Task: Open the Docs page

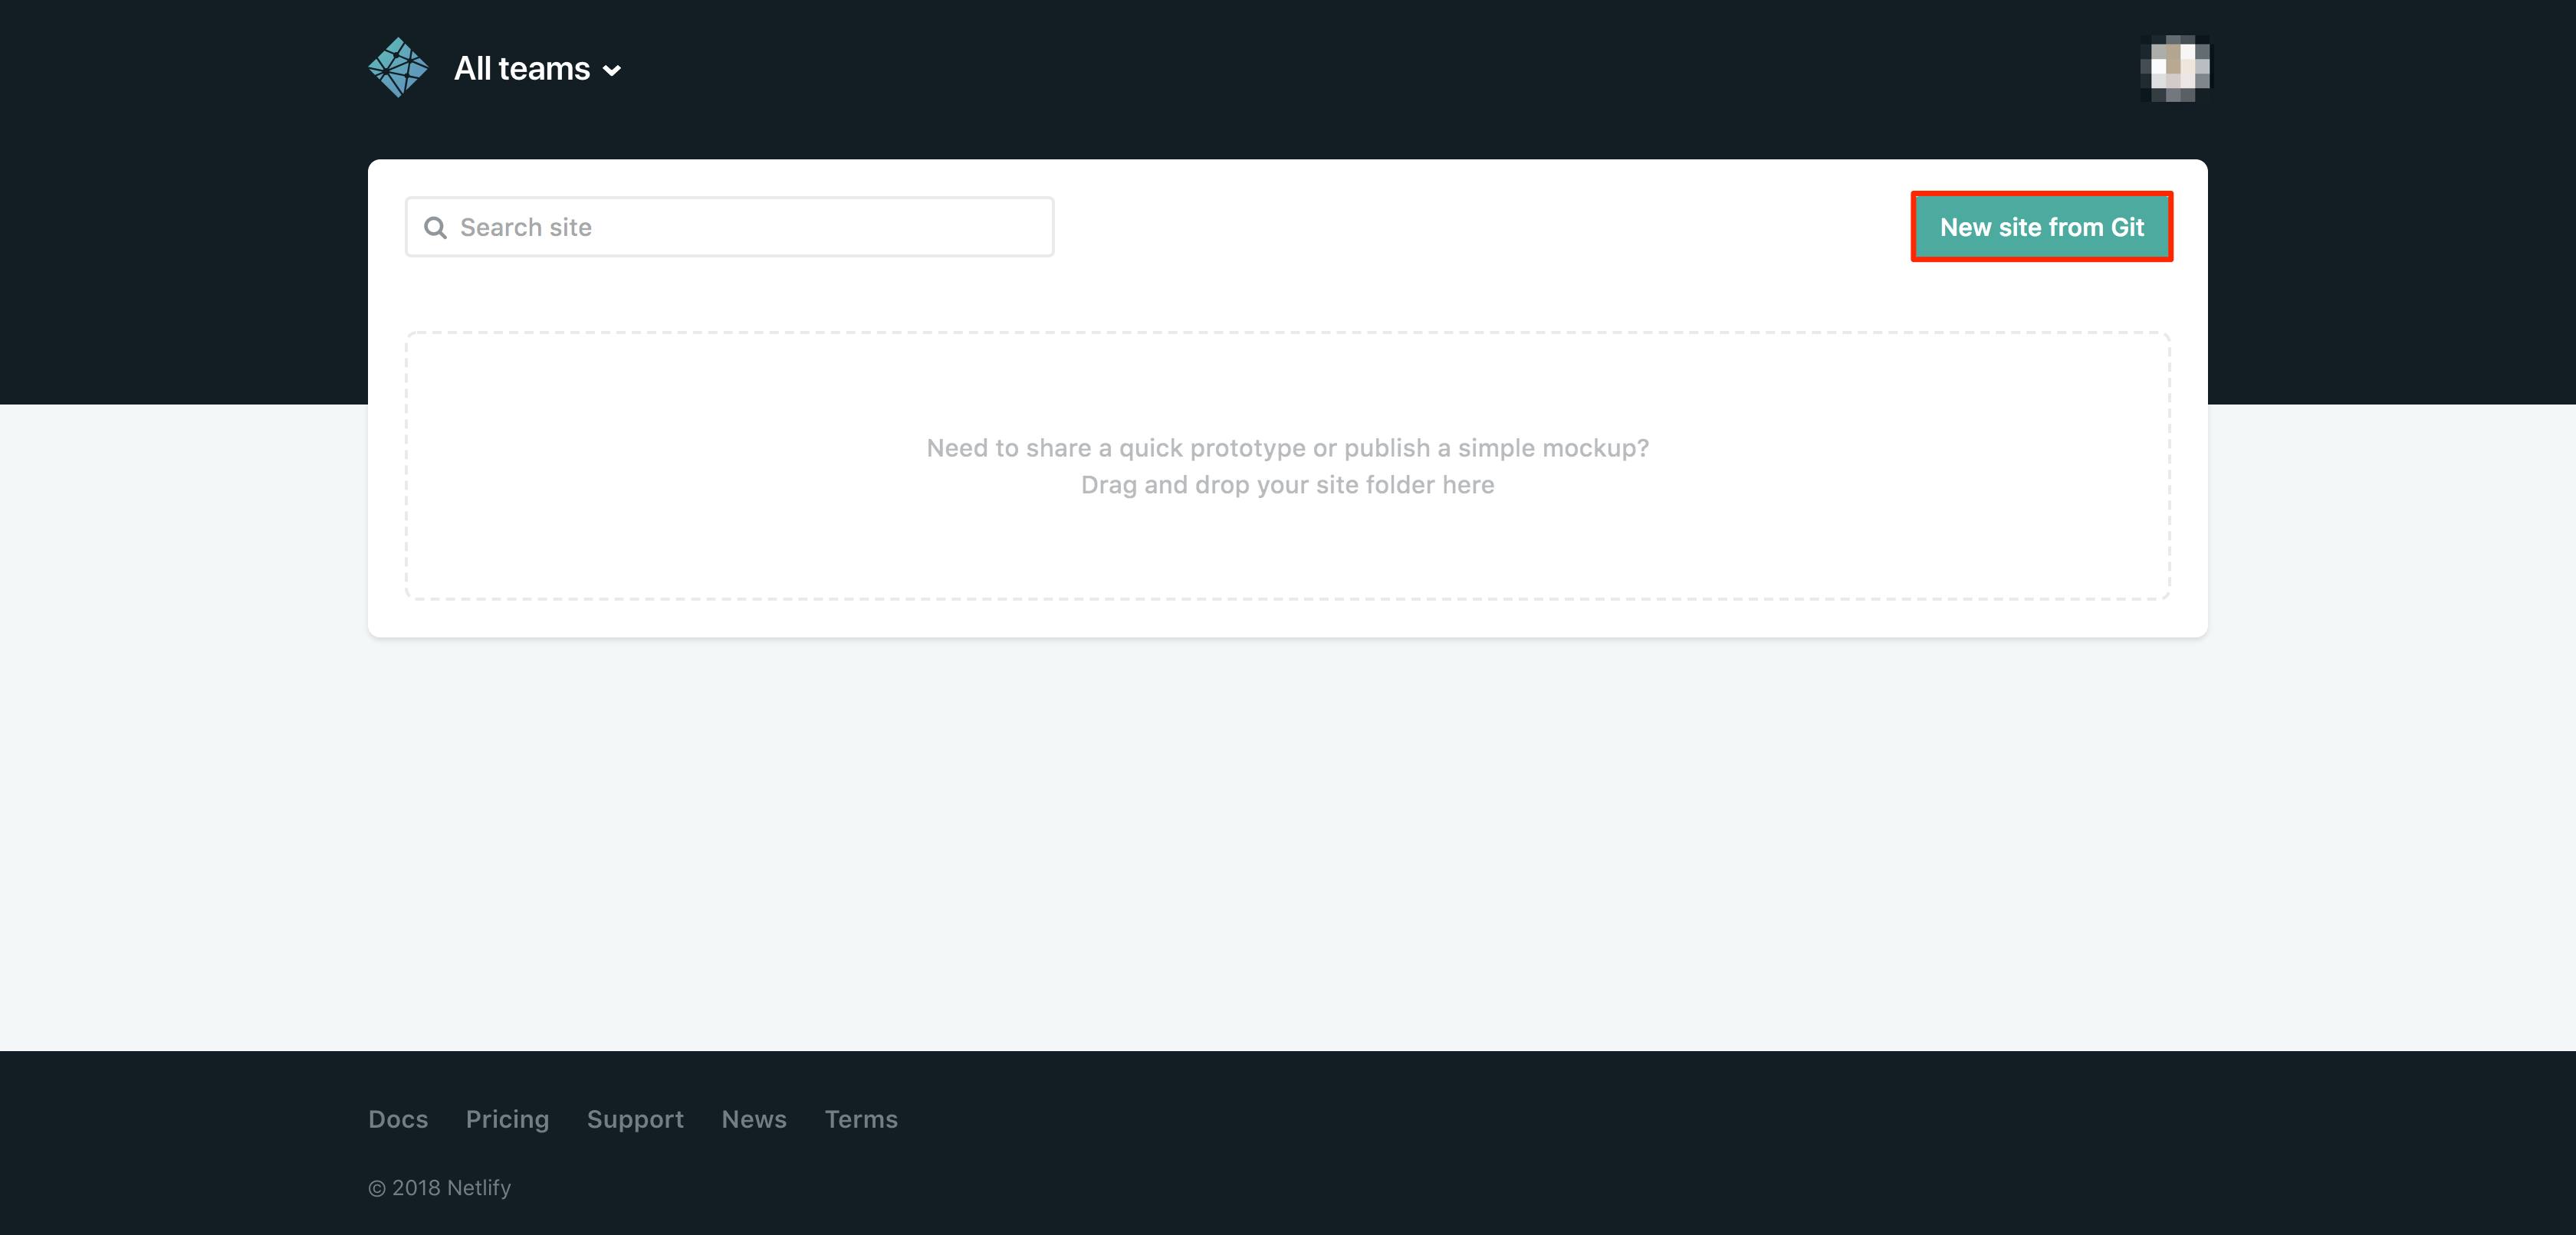Action: (398, 1119)
